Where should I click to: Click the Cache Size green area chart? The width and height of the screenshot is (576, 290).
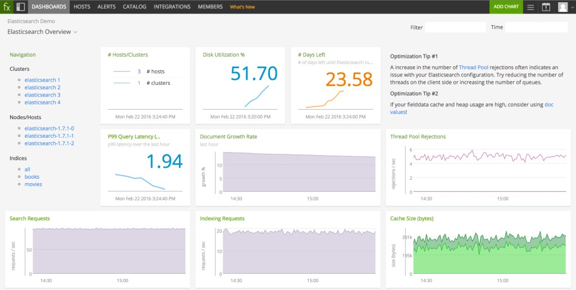click(x=490, y=253)
